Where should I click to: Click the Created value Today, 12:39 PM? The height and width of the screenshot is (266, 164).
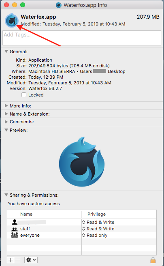[x=46, y=77]
